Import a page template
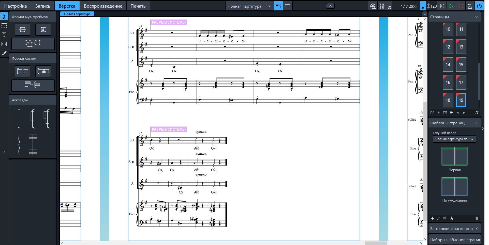This screenshot has width=489, height=245. click(451, 218)
